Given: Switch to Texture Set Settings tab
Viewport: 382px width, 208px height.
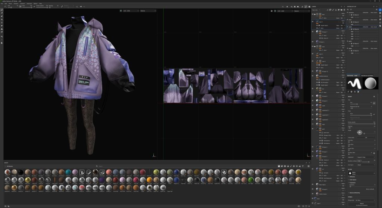Looking at the screenshot, I should pyautogui.click(x=367, y=75).
